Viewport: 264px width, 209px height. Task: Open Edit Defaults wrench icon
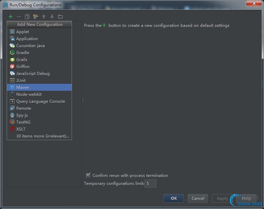pyautogui.click(x=35, y=17)
